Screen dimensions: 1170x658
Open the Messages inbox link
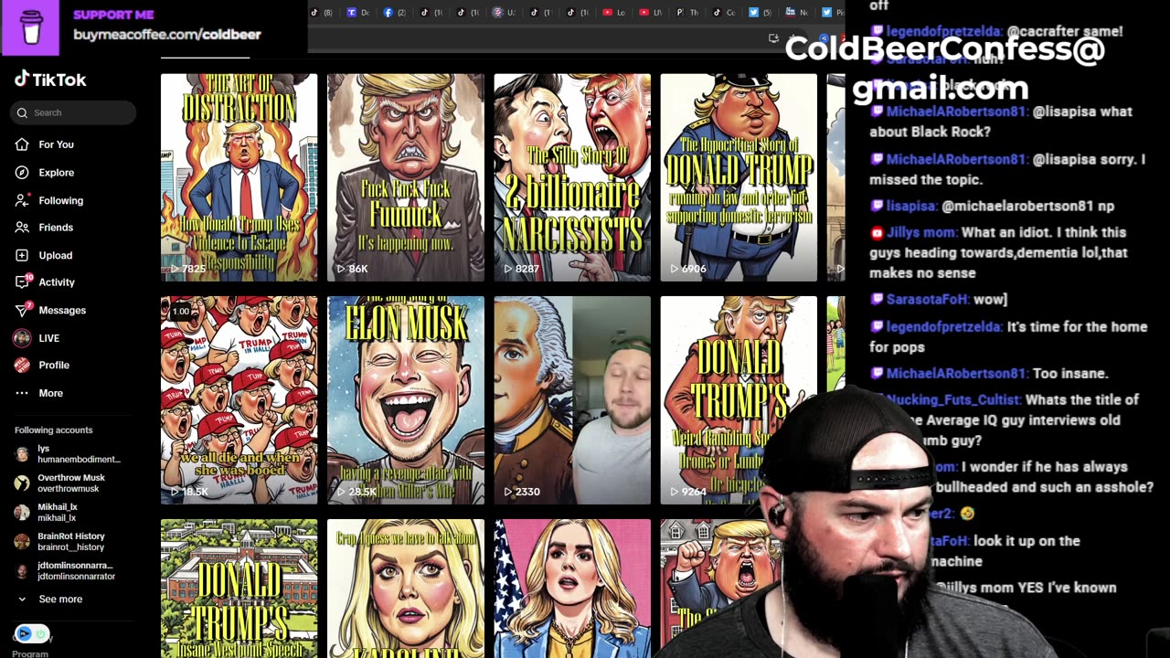pyautogui.click(x=62, y=311)
